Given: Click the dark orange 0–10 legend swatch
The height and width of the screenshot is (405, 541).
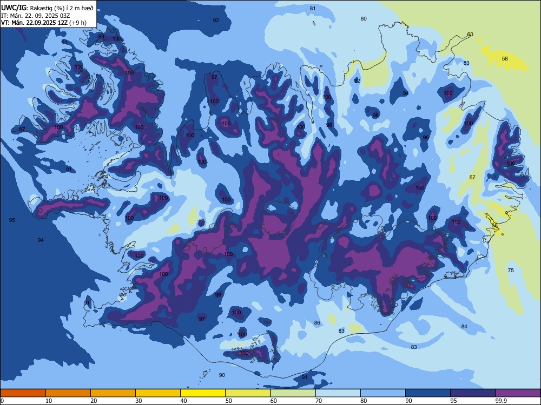Looking at the screenshot, I should tap(23, 393).
